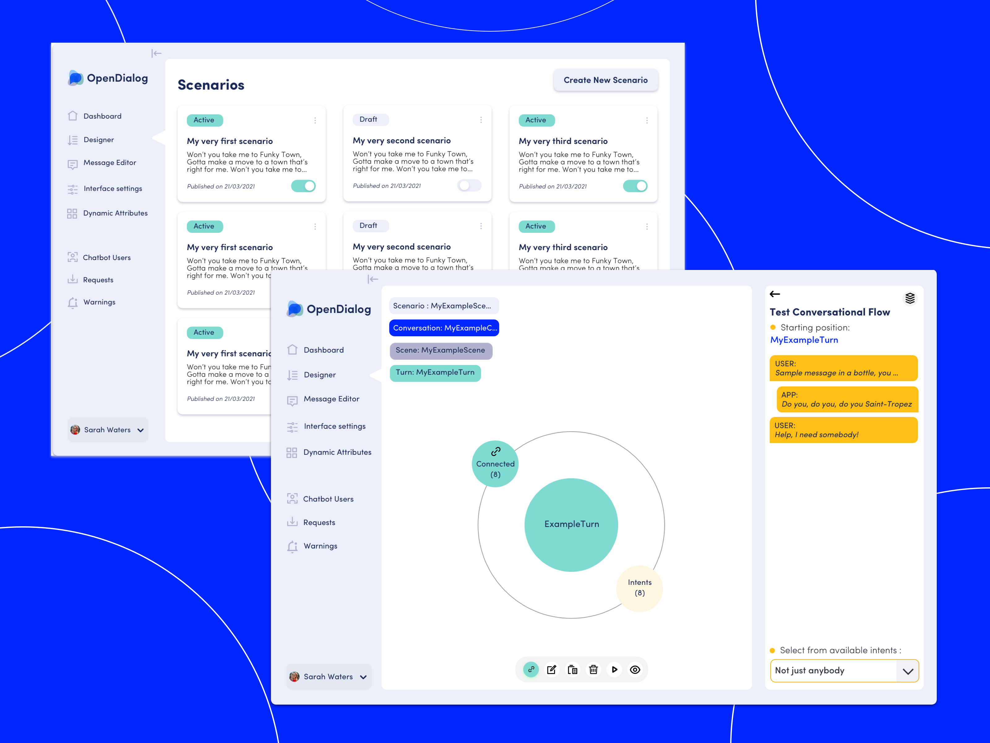
Task: Open Sarah Waters menu in Scenarios window
Action: 108,430
